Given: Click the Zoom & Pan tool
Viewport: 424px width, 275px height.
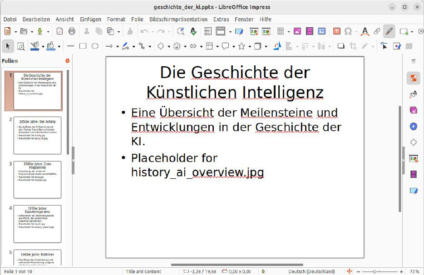Looking at the screenshot, I should 21,46.
